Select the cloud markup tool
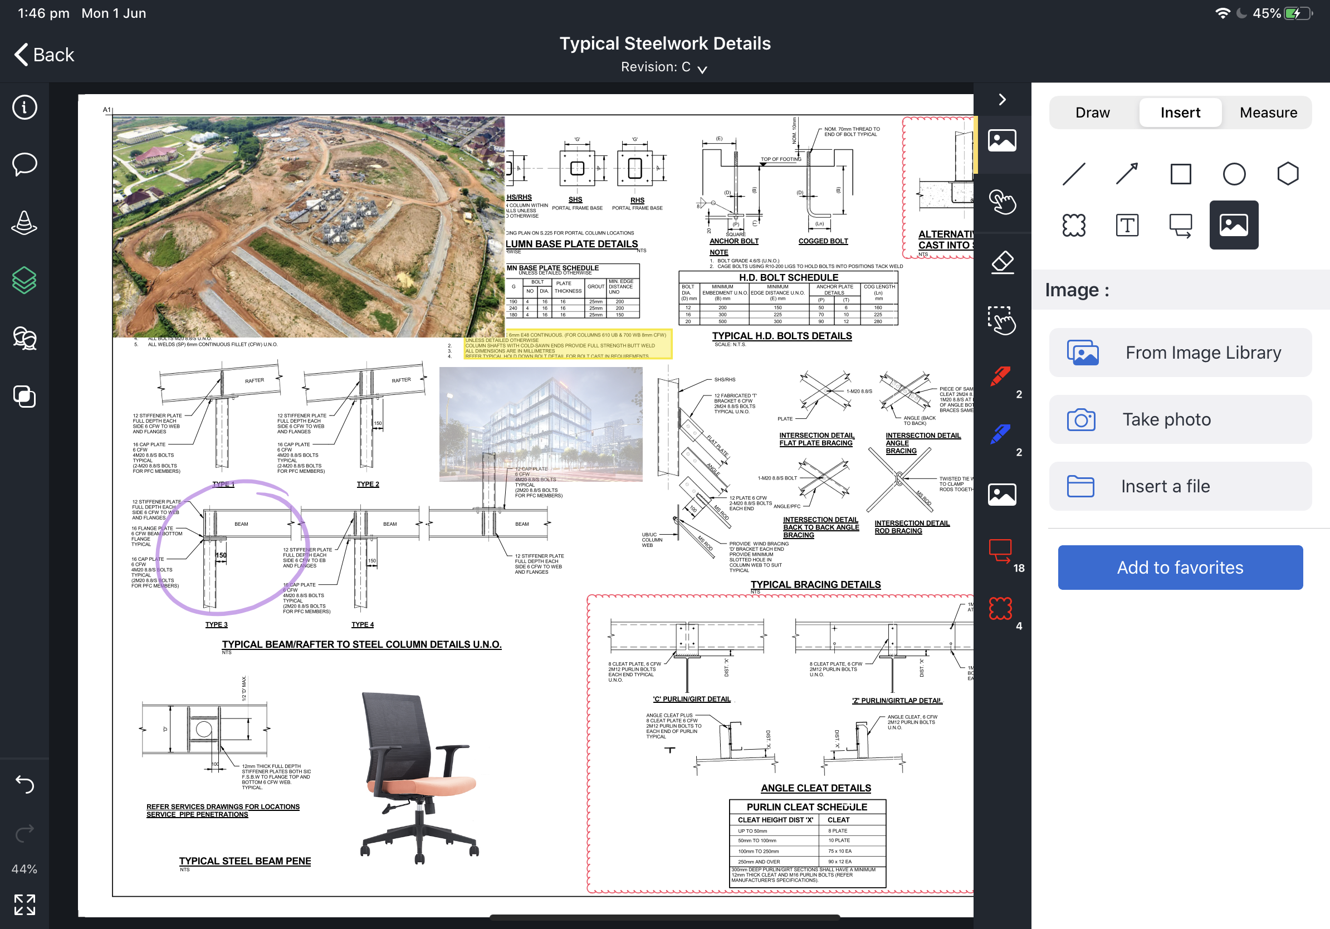1330x929 pixels. [x=1073, y=226]
